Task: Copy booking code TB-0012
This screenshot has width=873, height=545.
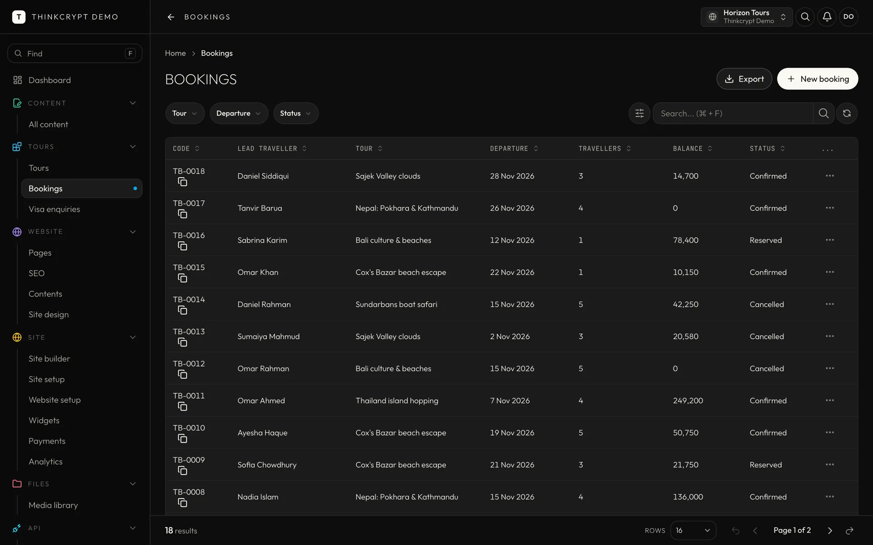Action: 182,375
